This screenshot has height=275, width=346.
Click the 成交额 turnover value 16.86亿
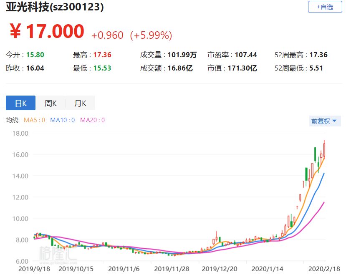[180, 68]
